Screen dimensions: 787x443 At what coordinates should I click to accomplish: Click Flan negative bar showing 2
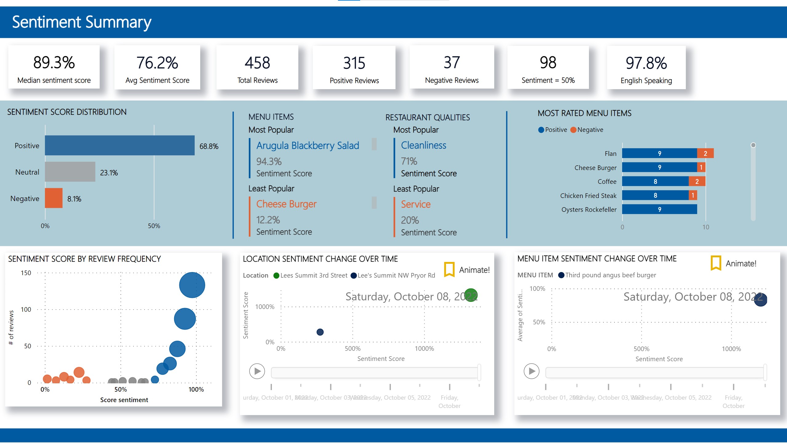coord(705,153)
